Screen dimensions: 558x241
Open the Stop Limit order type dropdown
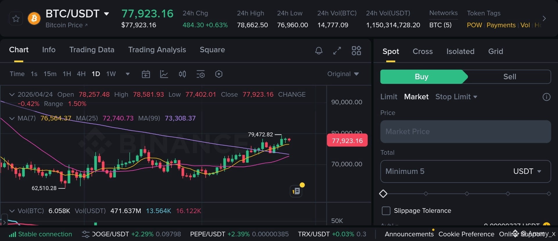pos(456,97)
